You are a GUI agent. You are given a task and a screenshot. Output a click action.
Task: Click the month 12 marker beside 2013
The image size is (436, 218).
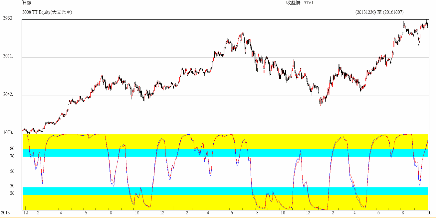click(26, 212)
